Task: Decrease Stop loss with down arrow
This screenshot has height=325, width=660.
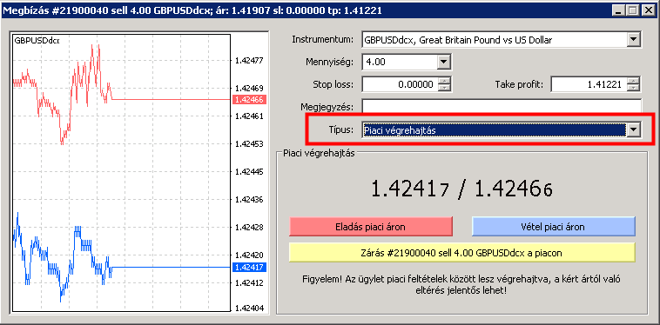Action: pyautogui.click(x=444, y=88)
